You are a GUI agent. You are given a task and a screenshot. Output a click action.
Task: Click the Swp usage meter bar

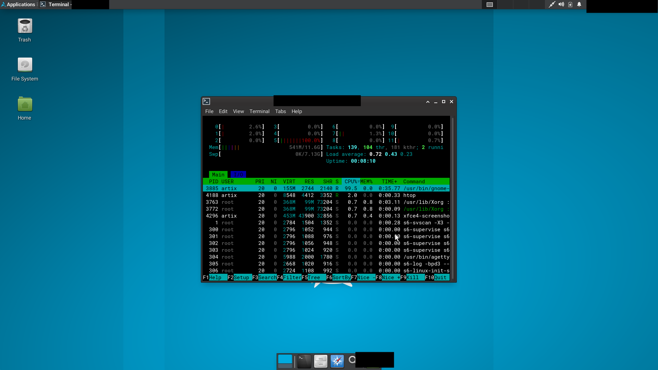point(266,154)
